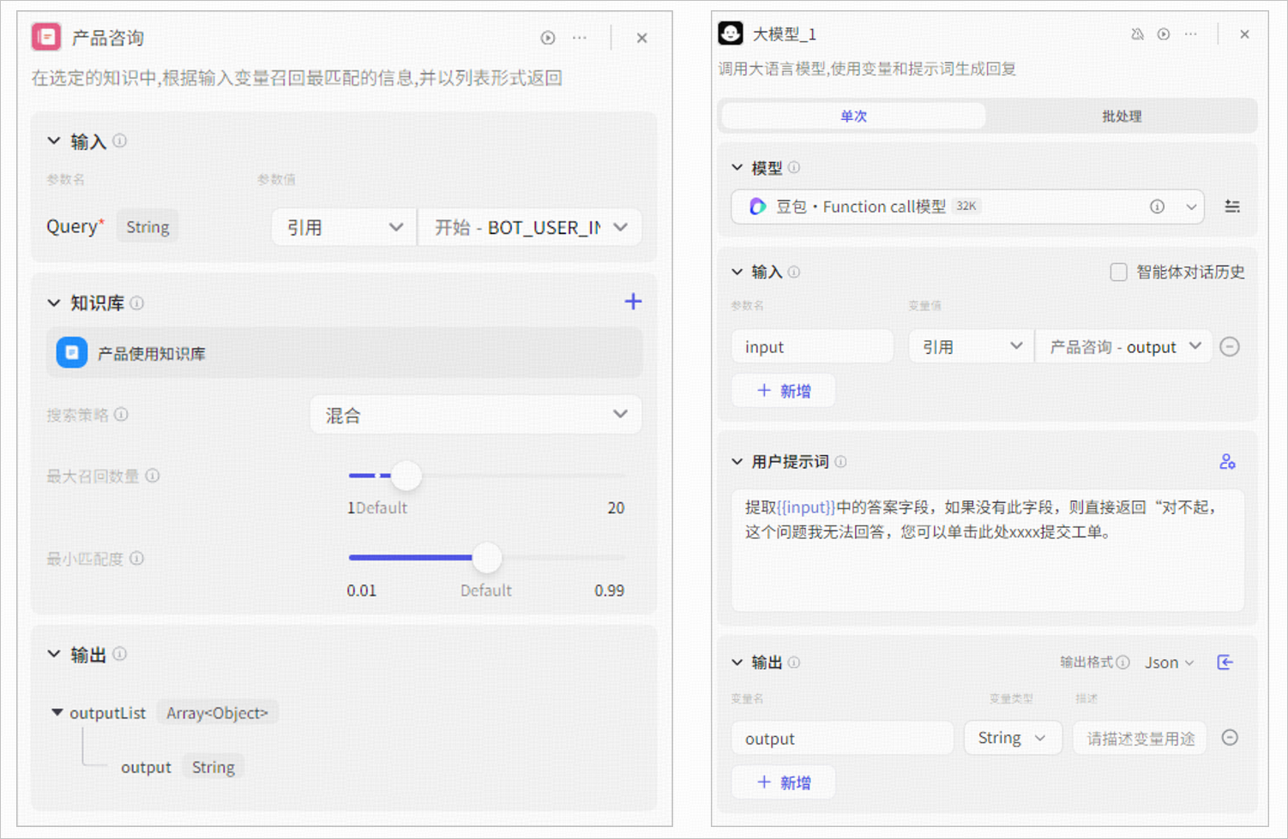Click the 最小匹配度 slider handle

click(x=487, y=558)
